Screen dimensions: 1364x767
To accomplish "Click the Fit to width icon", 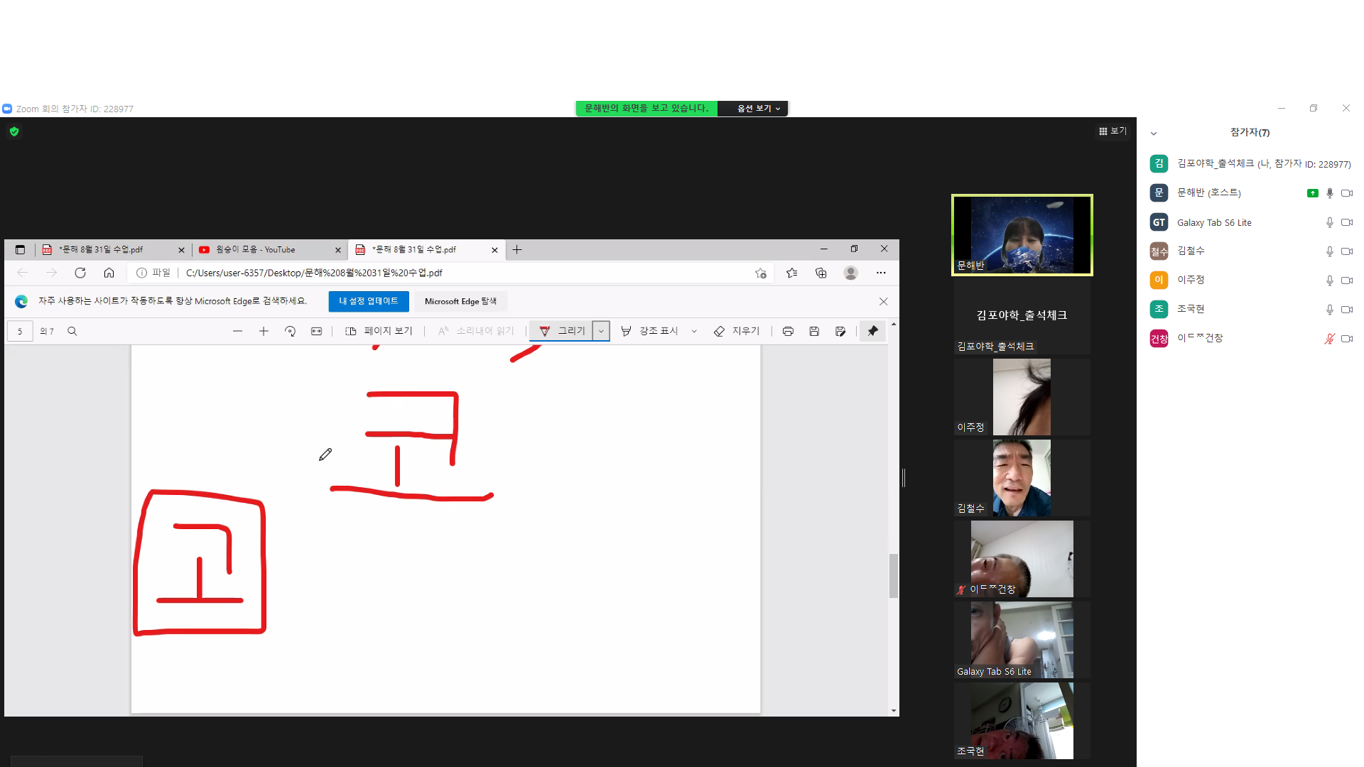I will click(x=316, y=331).
